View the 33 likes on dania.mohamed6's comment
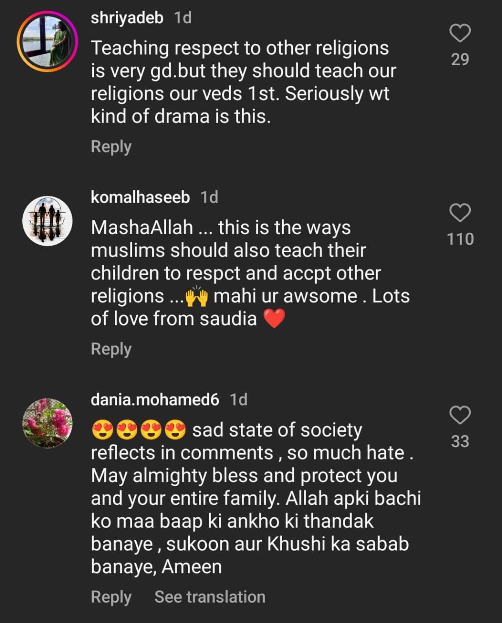The image size is (502, 623). tap(460, 441)
